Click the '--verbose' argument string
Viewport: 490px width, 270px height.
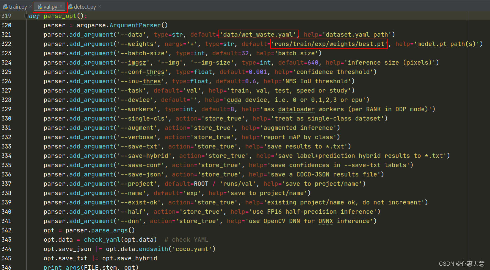(x=137, y=137)
